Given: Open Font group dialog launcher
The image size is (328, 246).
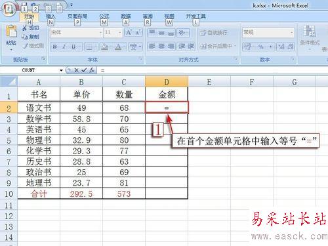Looking at the screenshot, I should pyautogui.click(x=140, y=59).
